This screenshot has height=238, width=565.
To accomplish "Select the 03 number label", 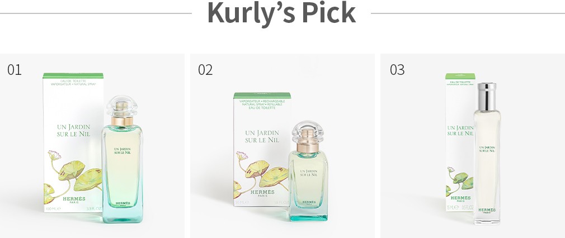I will [397, 69].
